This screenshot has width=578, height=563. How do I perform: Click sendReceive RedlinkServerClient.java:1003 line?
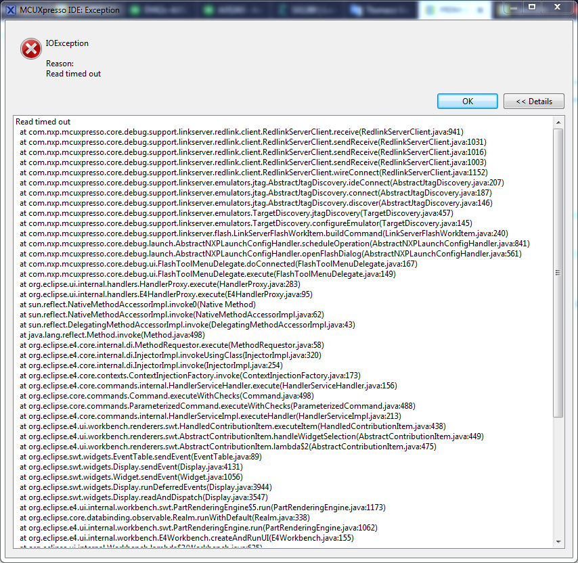(x=253, y=162)
